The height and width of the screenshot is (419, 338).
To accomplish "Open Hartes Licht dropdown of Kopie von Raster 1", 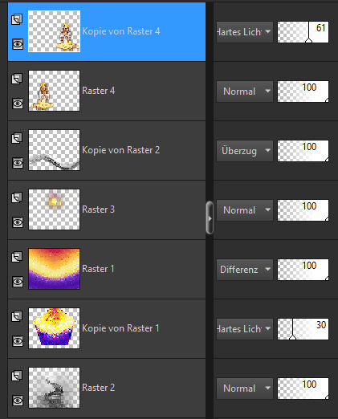I will [245, 329].
